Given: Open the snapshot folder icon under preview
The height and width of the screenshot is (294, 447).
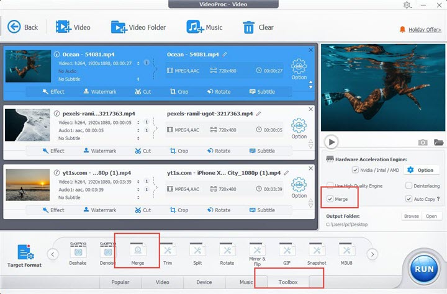Looking at the screenshot, I should (x=438, y=142).
